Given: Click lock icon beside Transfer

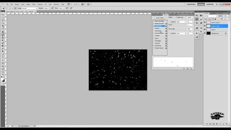Looking at the screenshot, I should [x=166, y=36].
